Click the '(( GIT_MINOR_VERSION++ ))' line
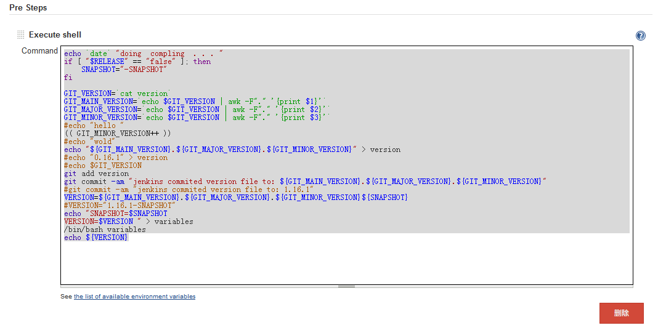Image resolution: width=658 pixels, height=336 pixels. click(118, 134)
